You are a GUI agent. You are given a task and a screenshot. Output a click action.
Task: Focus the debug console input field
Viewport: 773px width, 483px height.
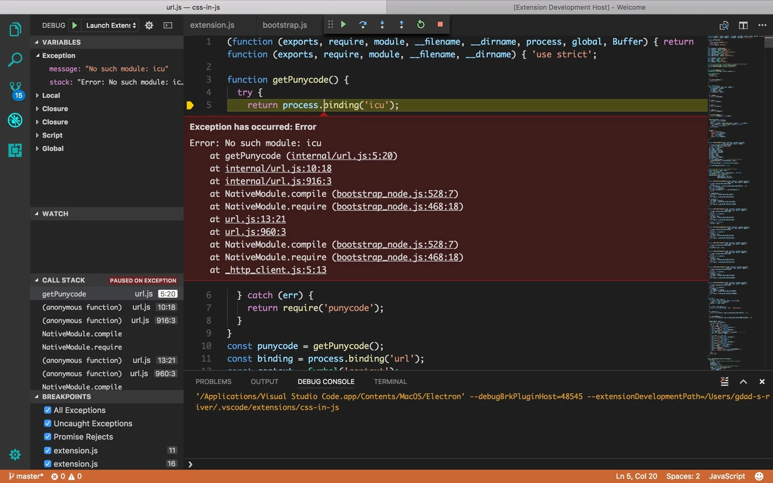pos(477,464)
